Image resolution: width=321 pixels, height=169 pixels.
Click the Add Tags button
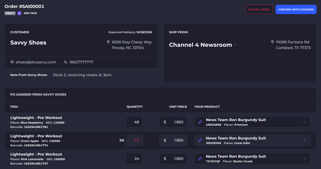tap(30, 13)
